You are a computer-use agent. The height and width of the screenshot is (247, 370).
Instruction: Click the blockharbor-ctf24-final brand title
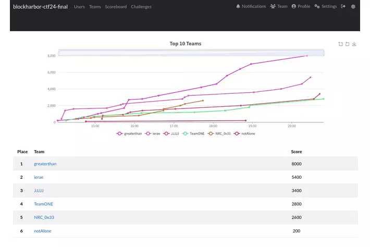[x=41, y=7]
